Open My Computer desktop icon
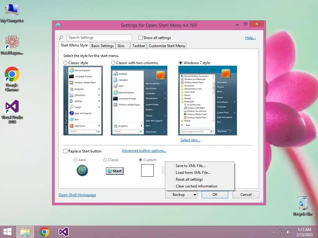The width and height of the screenshot is (318, 238). point(12,13)
